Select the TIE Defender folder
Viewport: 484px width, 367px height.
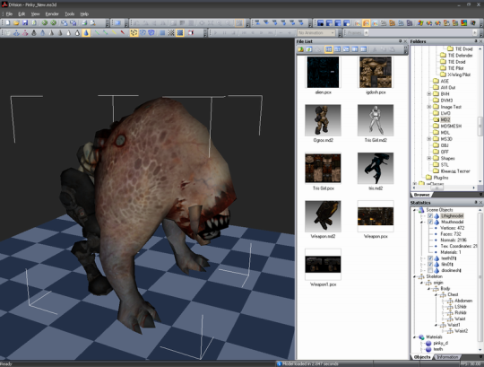460,56
